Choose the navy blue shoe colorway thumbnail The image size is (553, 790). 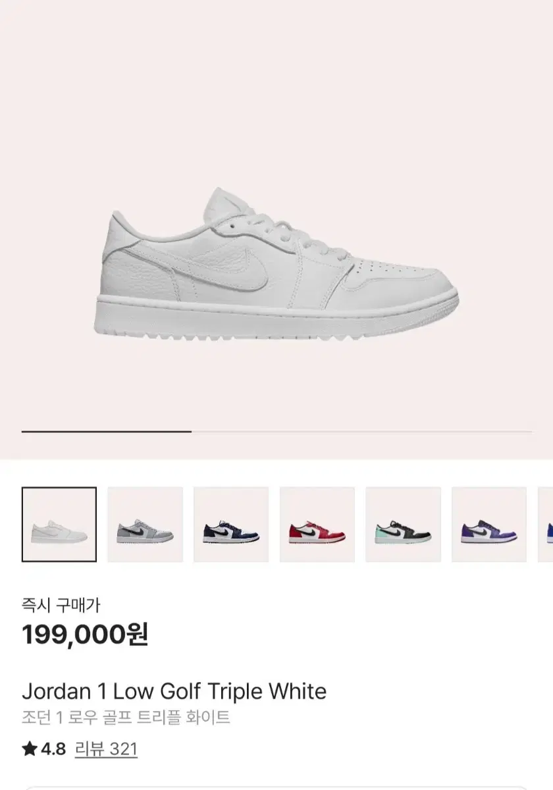[231, 524]
